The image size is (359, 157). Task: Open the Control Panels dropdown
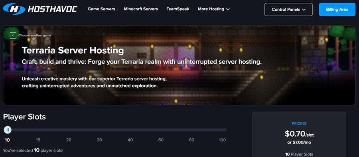288,10
